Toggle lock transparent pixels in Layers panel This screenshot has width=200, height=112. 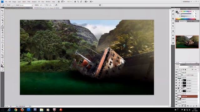pyautogui.click(x=180, y=70)
